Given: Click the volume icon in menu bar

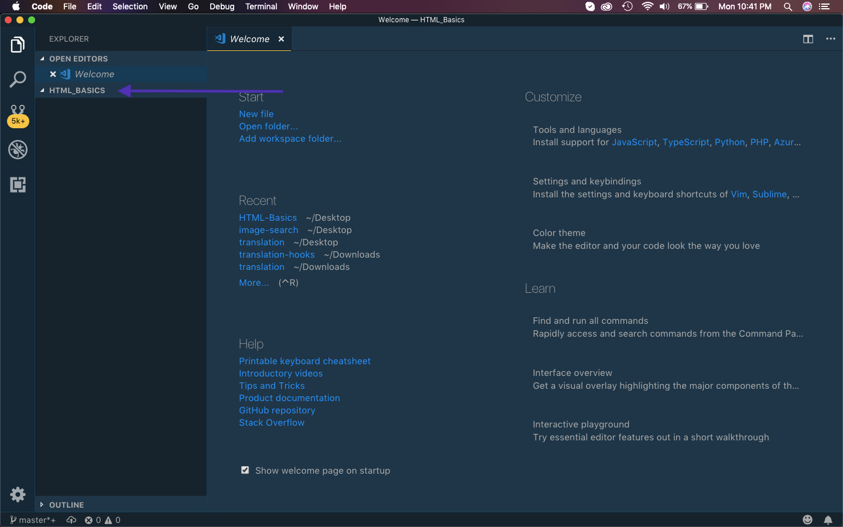Looking at the screenshot, I should [x=664, y=6].
